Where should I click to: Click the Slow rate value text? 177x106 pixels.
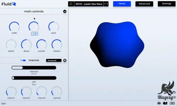click(x=34, y=85)
